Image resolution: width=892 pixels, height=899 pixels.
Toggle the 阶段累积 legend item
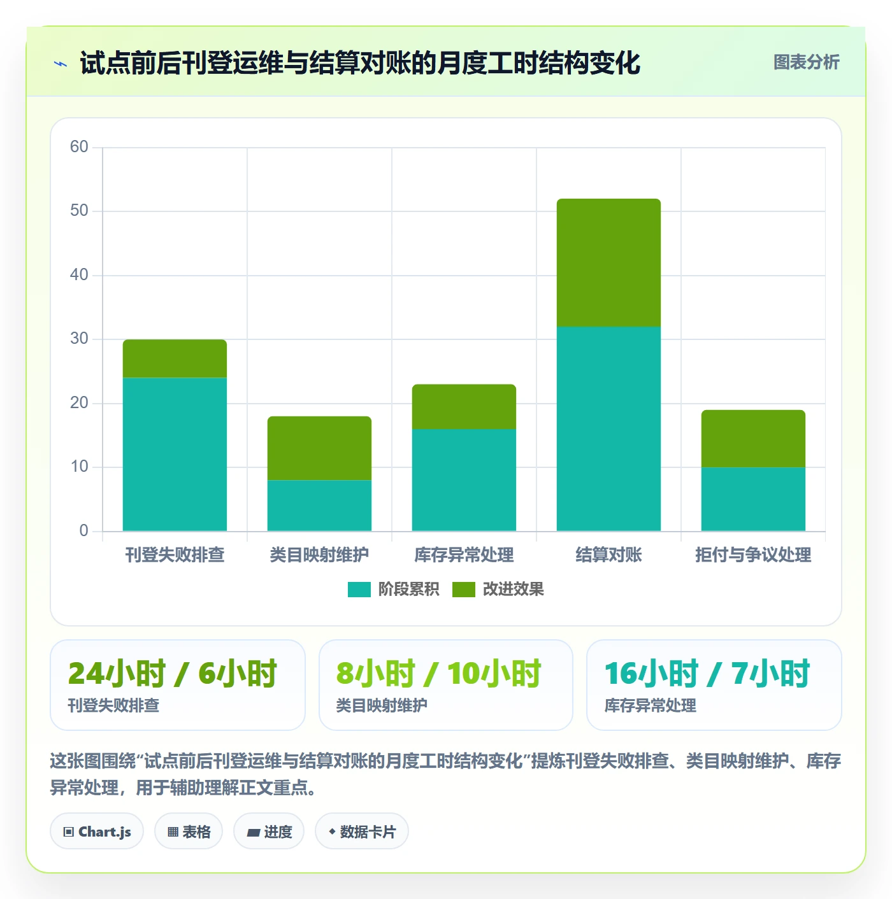(394, 590)
